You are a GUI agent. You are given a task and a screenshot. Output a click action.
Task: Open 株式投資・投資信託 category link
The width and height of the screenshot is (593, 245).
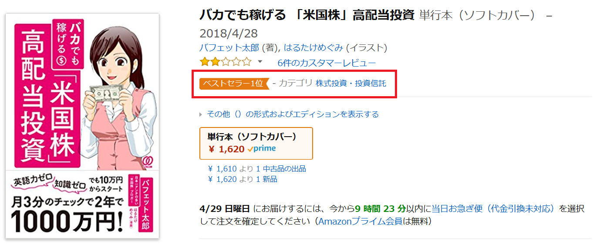[x=351, y=83]
